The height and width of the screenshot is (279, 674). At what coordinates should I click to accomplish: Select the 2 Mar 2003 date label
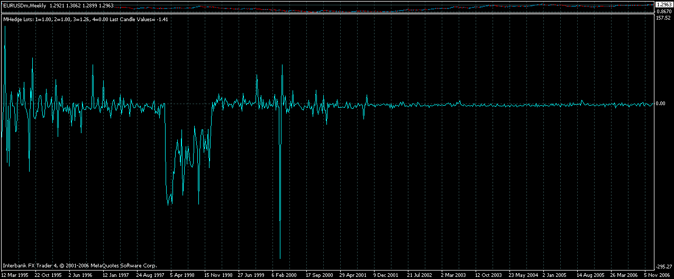453,275
